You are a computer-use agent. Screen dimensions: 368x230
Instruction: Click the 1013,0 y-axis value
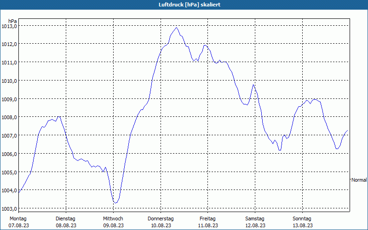click(9, 26)
